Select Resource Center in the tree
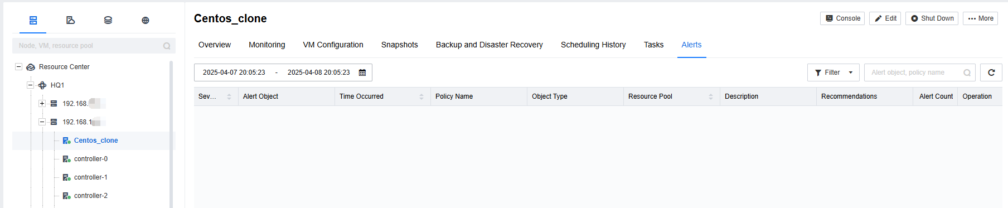The width and height of the screenshot is (1008, 208). point(64,67)
